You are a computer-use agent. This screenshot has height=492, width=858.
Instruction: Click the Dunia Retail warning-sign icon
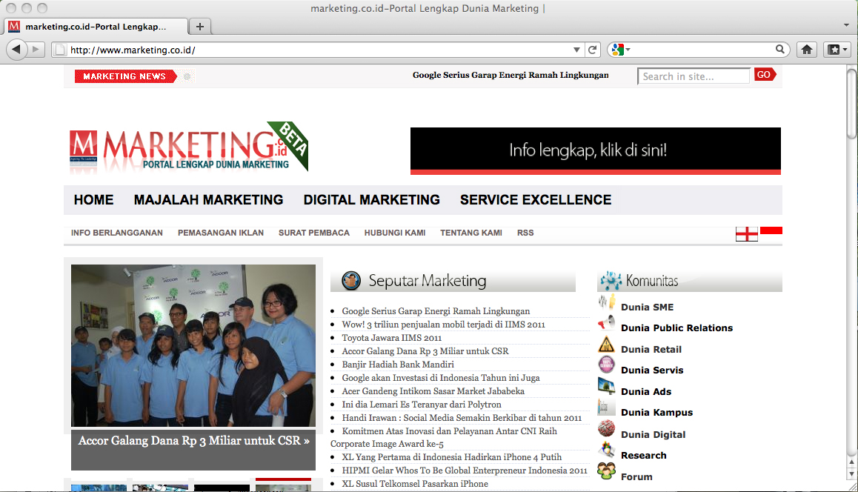click(606, 345)
